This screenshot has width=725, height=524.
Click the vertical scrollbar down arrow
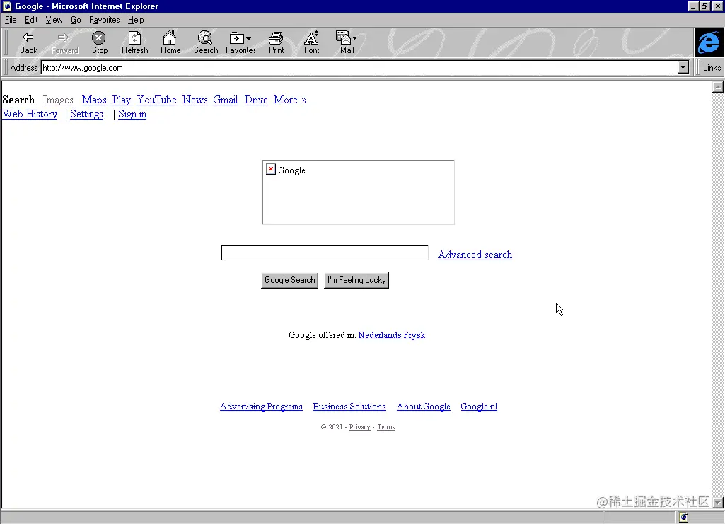click(718, 503)
